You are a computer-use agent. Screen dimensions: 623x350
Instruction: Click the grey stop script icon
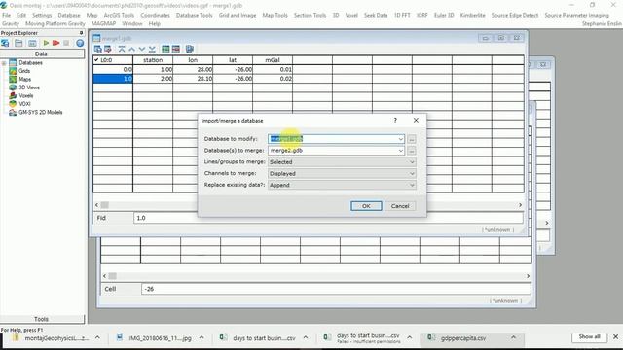[66, 43]
